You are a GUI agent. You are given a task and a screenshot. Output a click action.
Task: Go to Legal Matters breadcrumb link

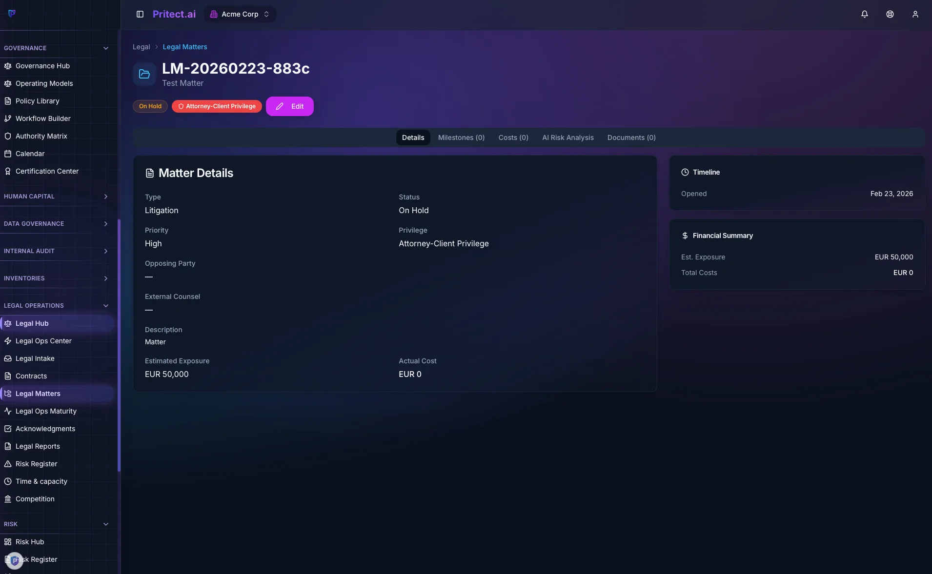(185, 47)
